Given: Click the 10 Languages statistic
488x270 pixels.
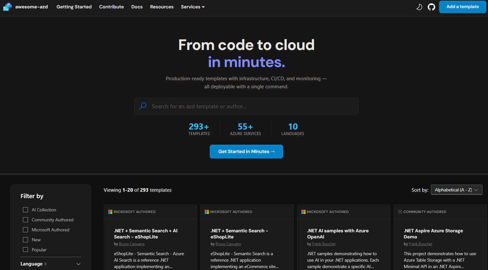Looking at the screenshot, I should click(293, 129).
